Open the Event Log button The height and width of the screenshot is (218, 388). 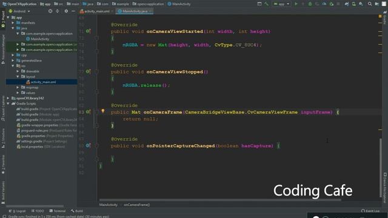[x=370, y=211]
